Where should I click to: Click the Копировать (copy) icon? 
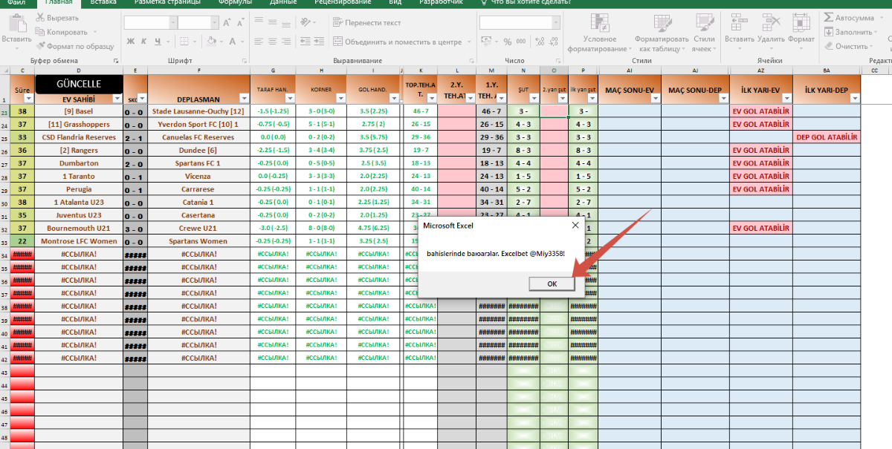[41, 32]
